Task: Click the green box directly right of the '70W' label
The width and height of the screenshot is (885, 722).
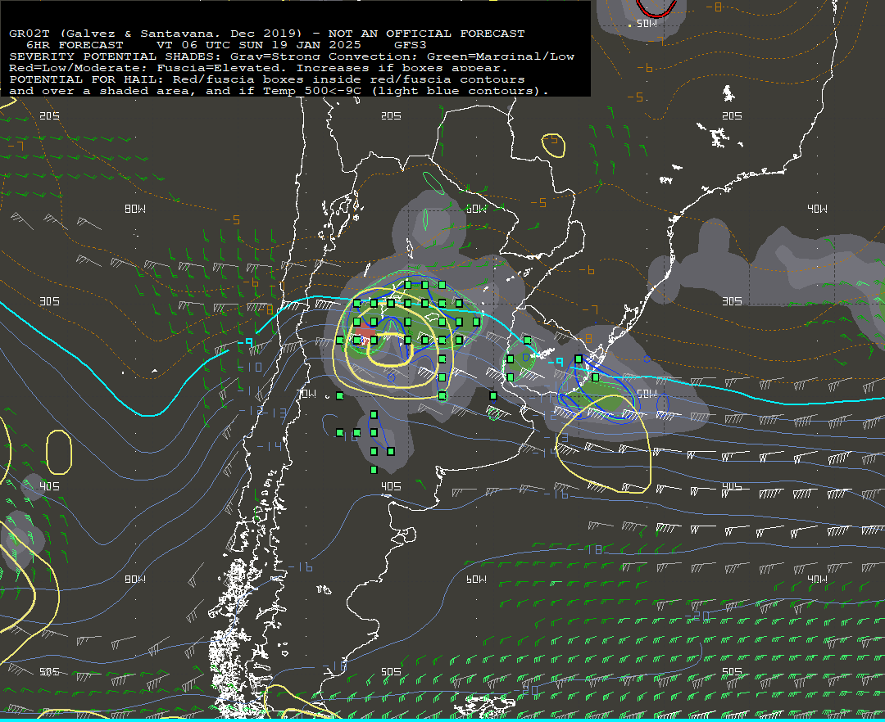Action: click(x=339, y=395)
